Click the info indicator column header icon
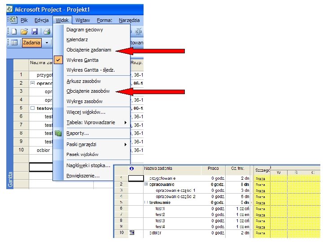 point(131,169)
